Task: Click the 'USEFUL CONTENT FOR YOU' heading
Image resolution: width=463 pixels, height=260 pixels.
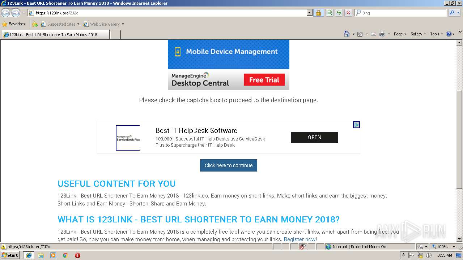Action: pos(116,184)
